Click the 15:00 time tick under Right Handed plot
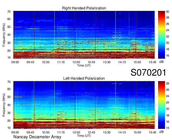The width and height of the screenshot is (172, 140). [x=137, y=62]
